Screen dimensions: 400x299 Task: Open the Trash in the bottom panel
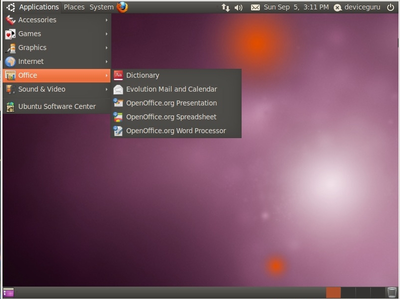pos(392,293)
